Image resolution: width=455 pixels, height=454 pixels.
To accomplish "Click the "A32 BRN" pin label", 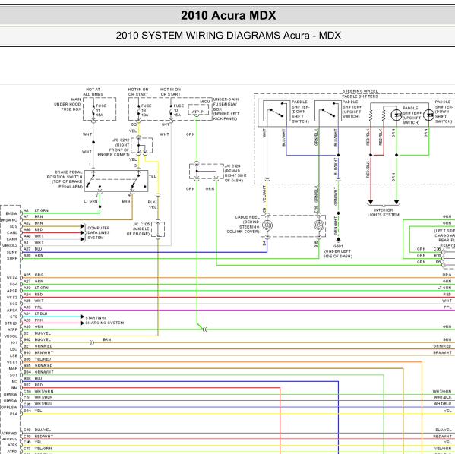I will 33,223.
